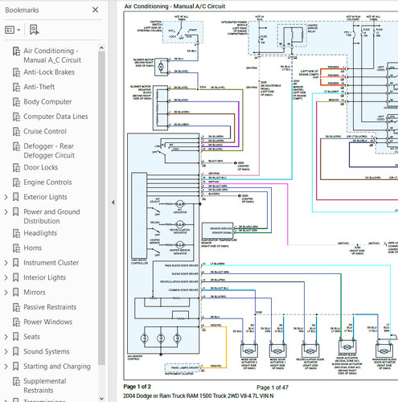Expand the Interior Lights bookmark
This screenshot has width=398, height=402.
pos(6,277)
